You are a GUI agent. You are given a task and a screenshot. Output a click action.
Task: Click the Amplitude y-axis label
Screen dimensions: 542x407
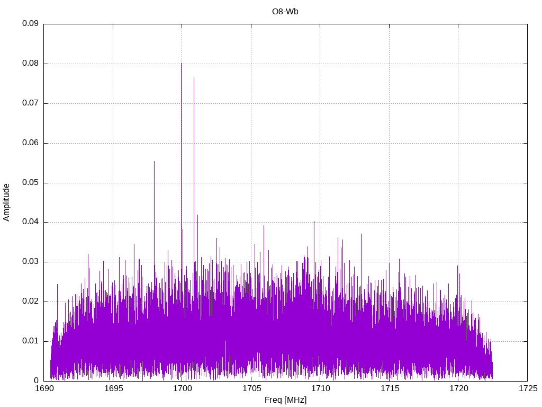pyautogui.click(x=6, y=202)
